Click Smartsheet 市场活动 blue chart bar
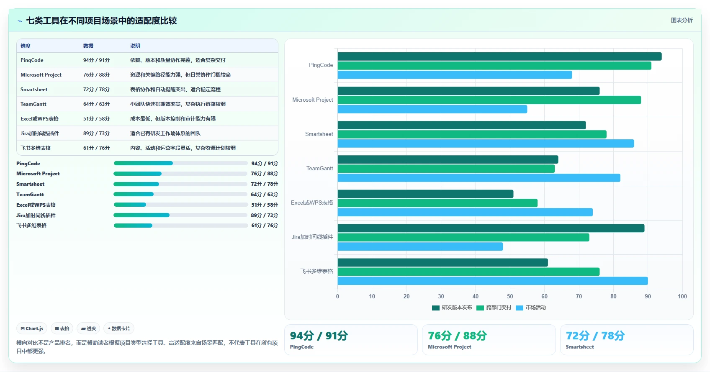The width and height of the screenshot is (710, 372). (x=486, y=144)
